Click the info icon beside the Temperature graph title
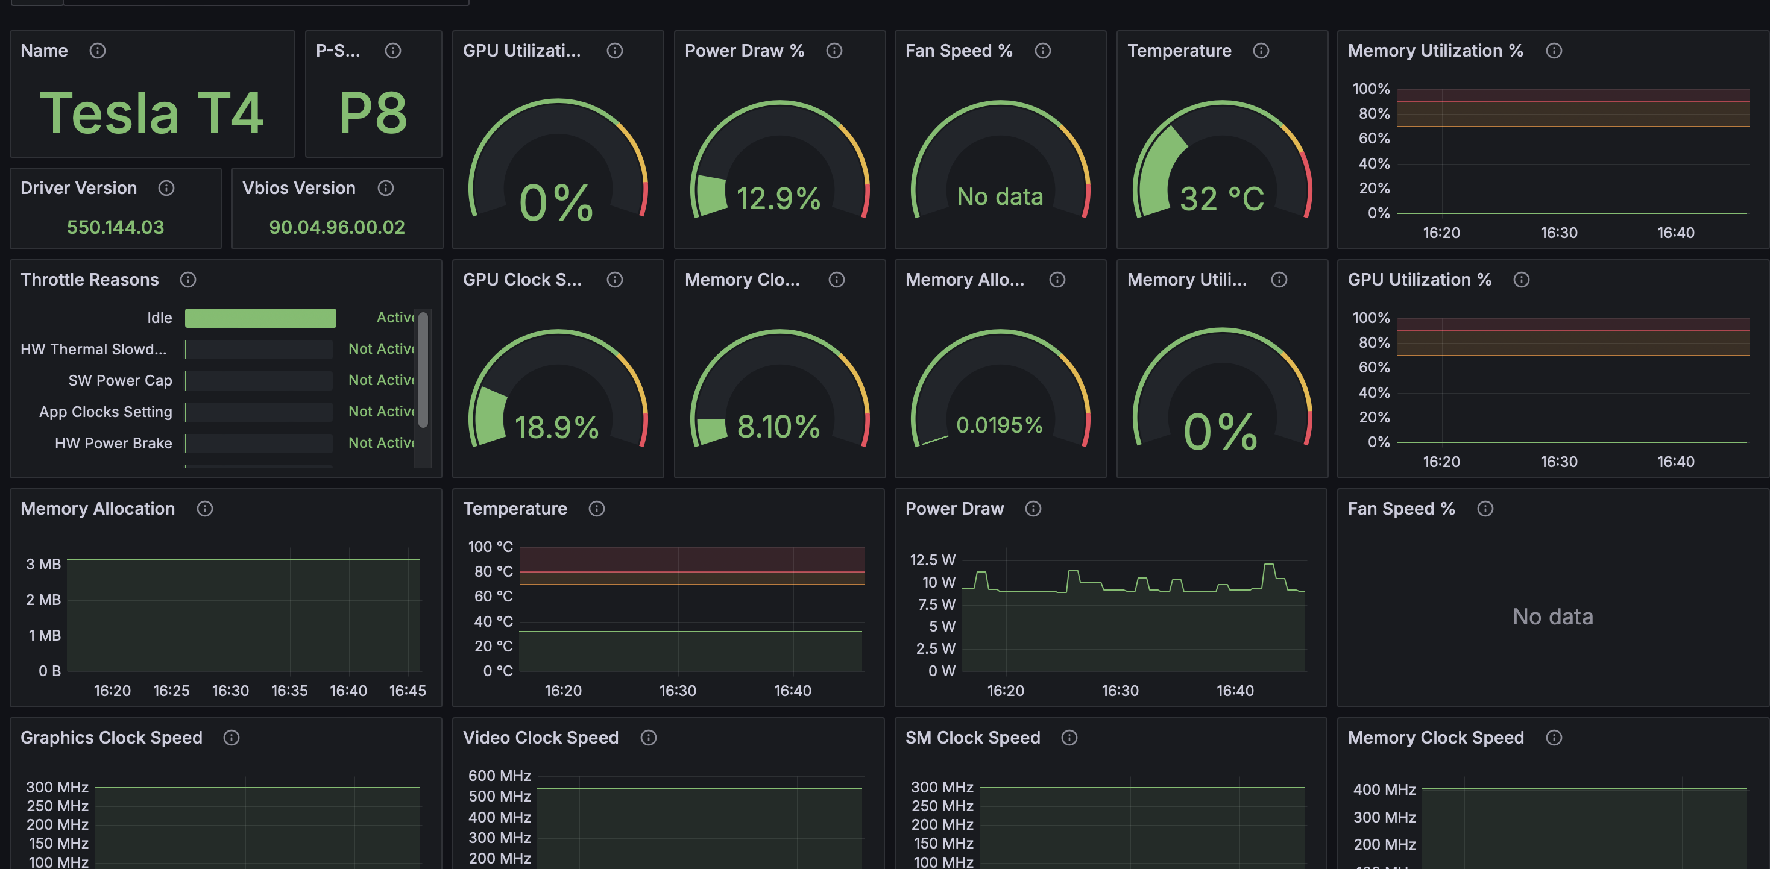This screenshot has width=1770, height=869. click(597, 509)
